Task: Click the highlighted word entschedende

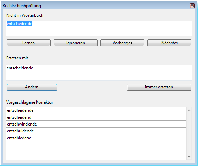Action: (x=19, y=24)
